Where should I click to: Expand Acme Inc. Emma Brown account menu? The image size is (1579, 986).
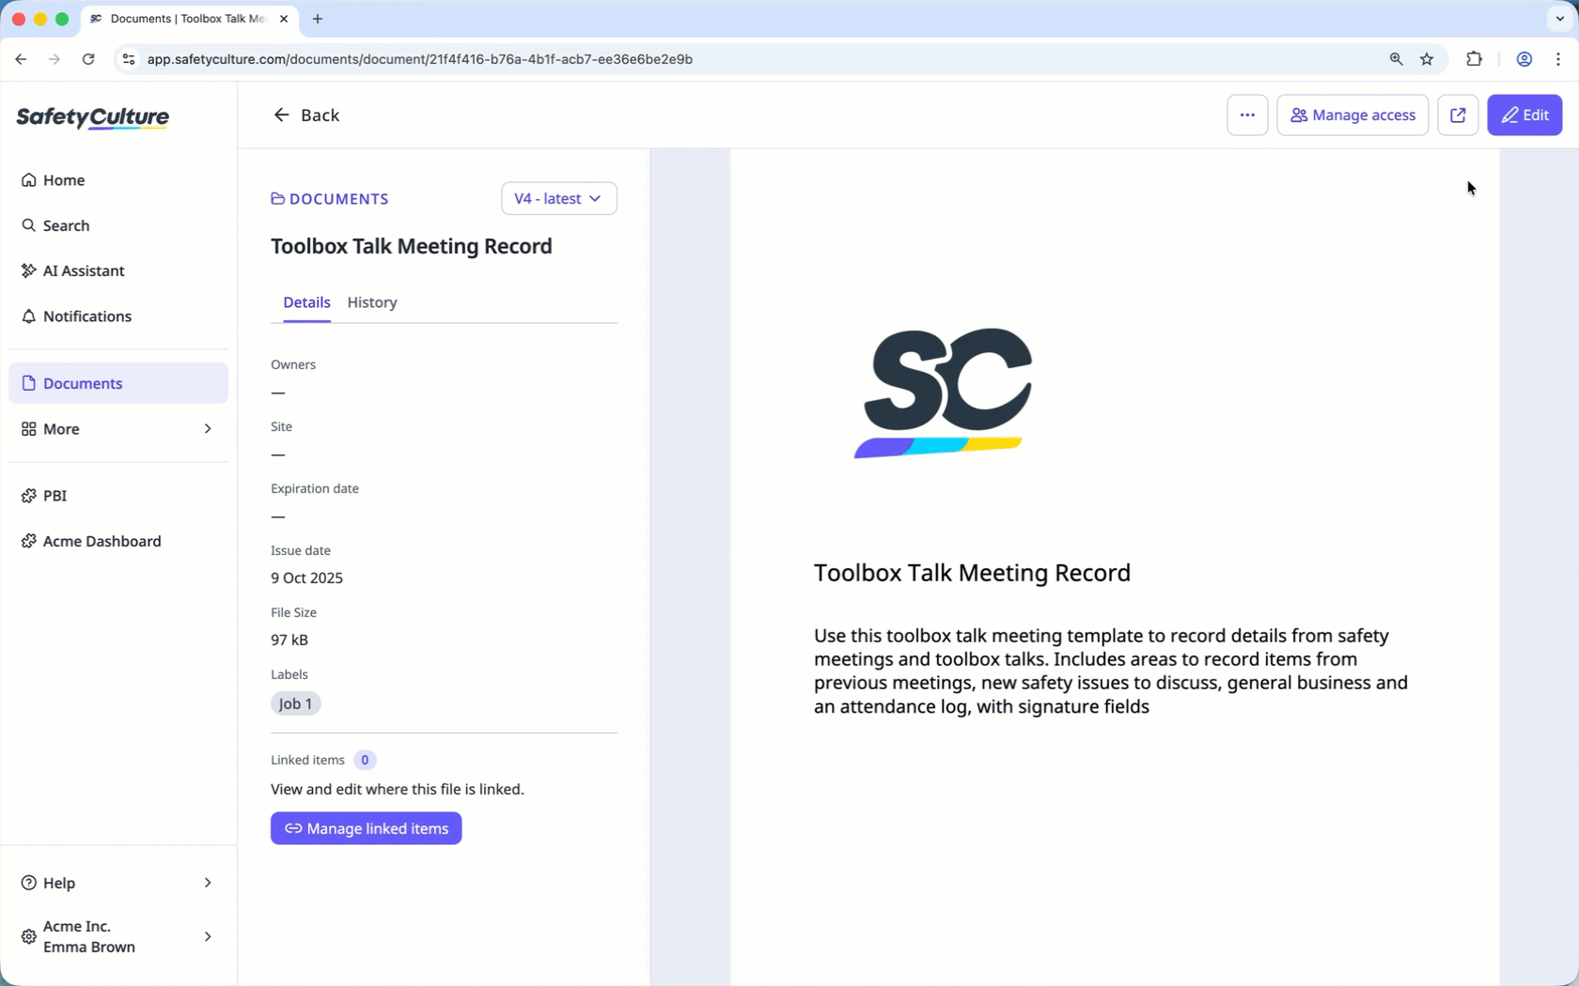click(x=117, y=936)
